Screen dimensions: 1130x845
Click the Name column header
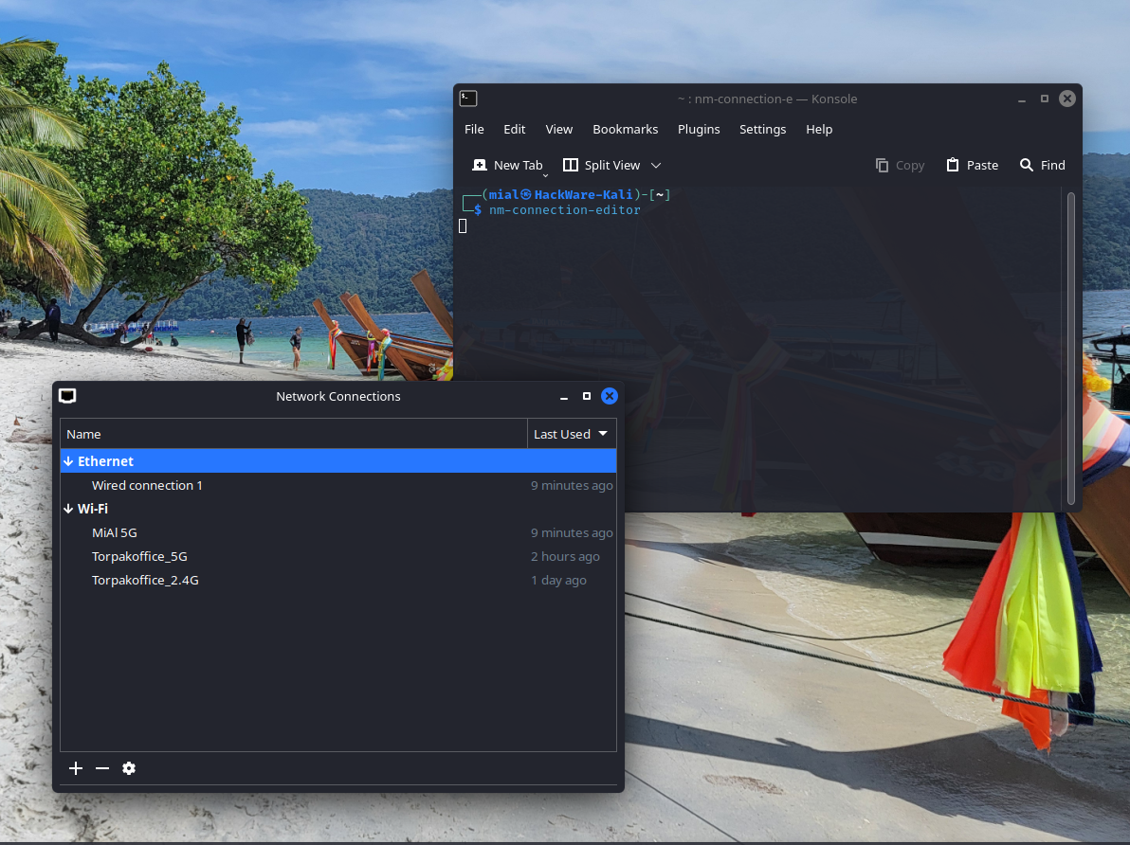pyautogui.click(x=83, y=434)
